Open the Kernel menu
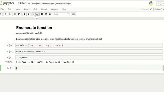164x92 pixels. (44, 9)
